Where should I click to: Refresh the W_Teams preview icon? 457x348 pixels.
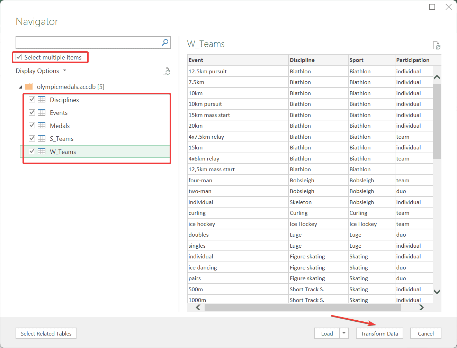tap(437, 46)
